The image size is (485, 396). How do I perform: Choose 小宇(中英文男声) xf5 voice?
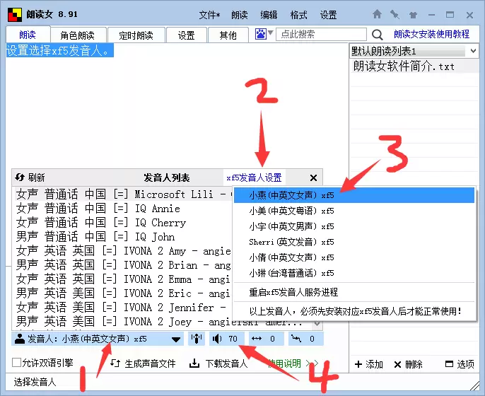353,226
